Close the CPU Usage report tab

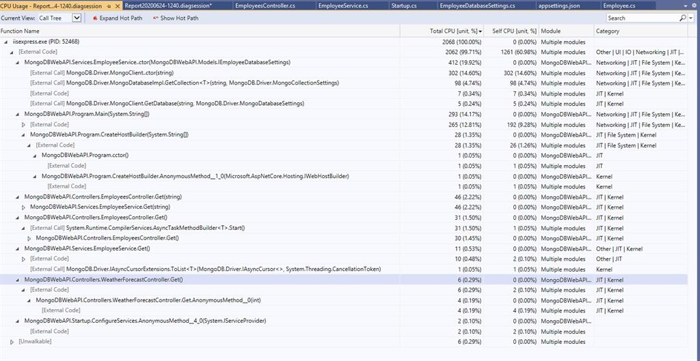pyautogui.click(x=118, y=5)
